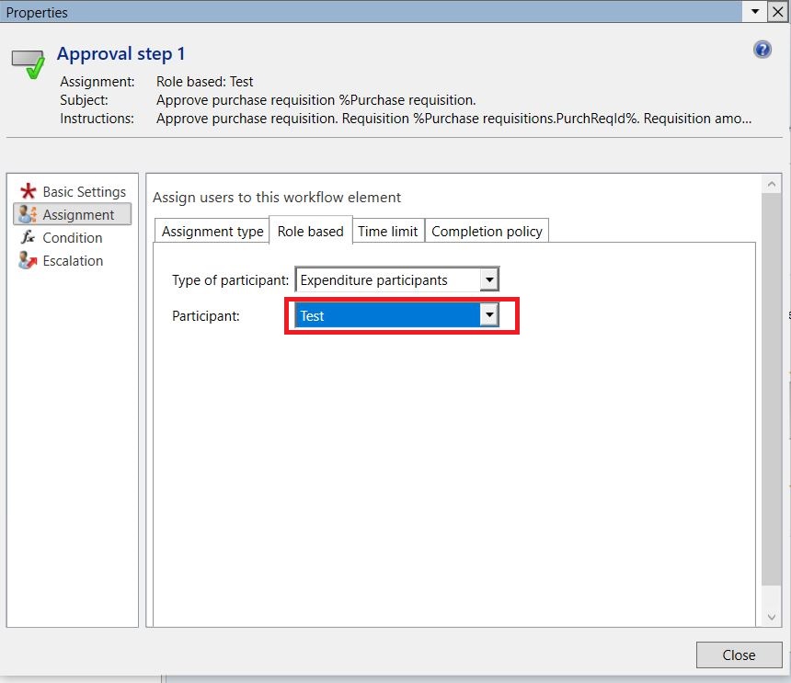Viewport: 791px width, 683px height.
Task: Click the Approval step 1 heading
Action: [120, 53]
